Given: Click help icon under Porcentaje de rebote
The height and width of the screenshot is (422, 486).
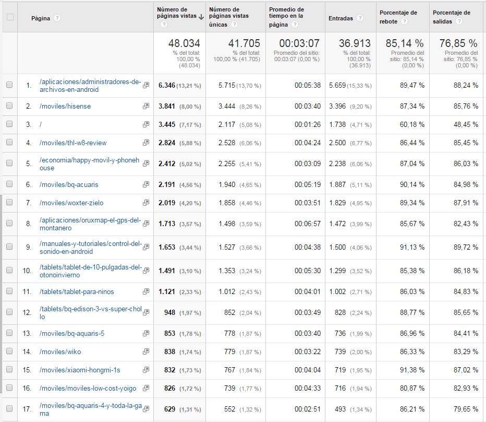Looking at the screenshot, I should pyautogui.click(x=404, y=21).
